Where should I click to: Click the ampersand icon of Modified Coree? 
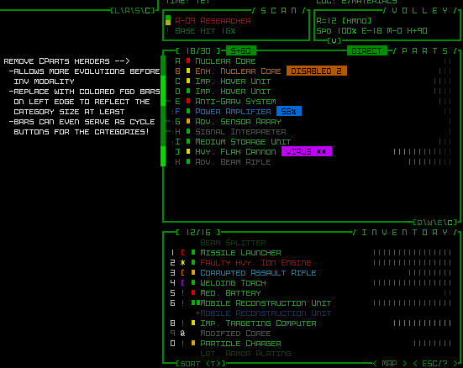tap(183, 334)
